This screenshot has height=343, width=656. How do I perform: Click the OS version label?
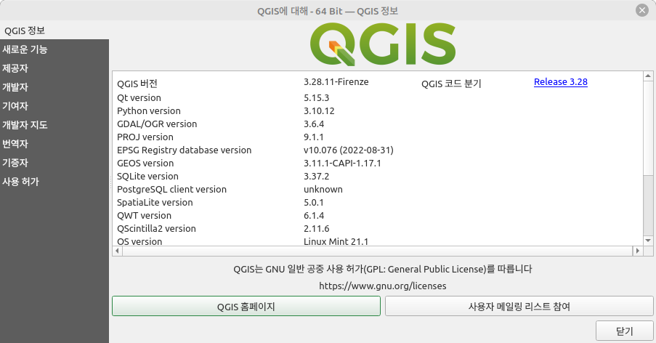coord(139,241)
